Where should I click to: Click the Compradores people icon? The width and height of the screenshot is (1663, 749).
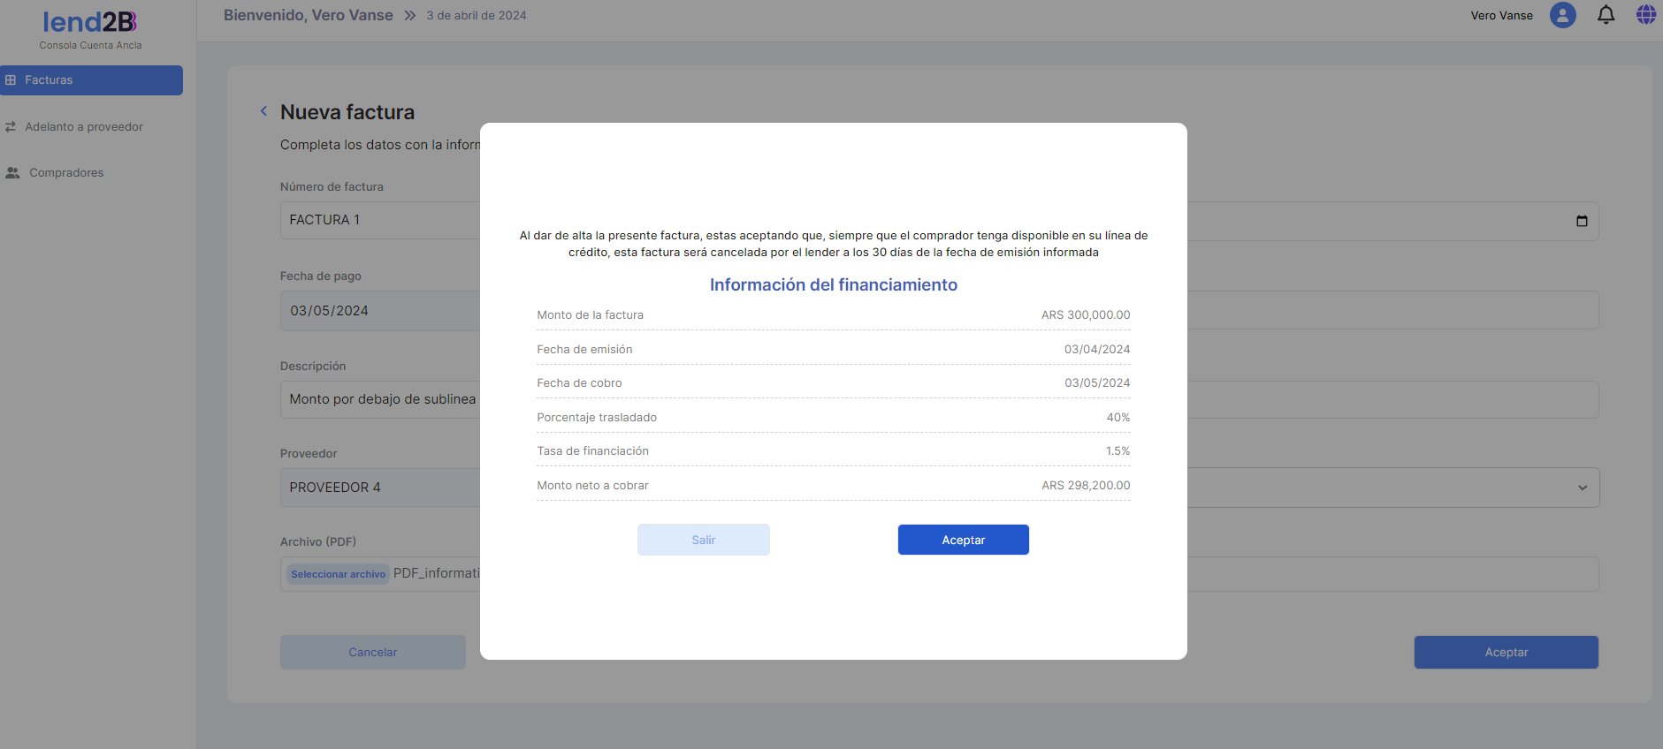(12, 173)
